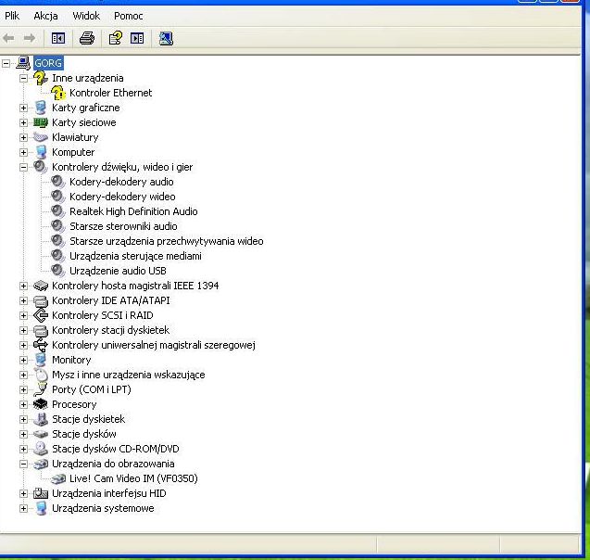Viewport: 590px width, 560px height.
Task: Expand the Karty graficzne branch
Action: pos(23,108)
